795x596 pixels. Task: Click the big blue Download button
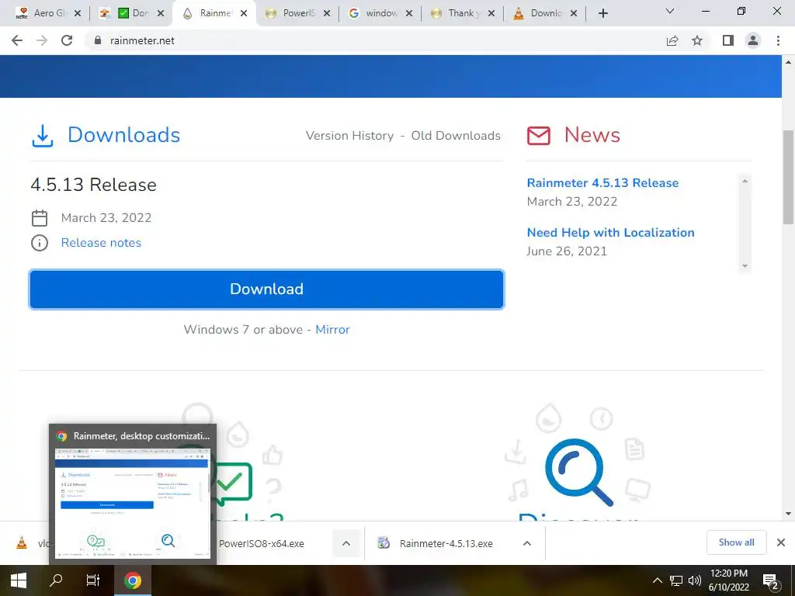coord(267,289)
